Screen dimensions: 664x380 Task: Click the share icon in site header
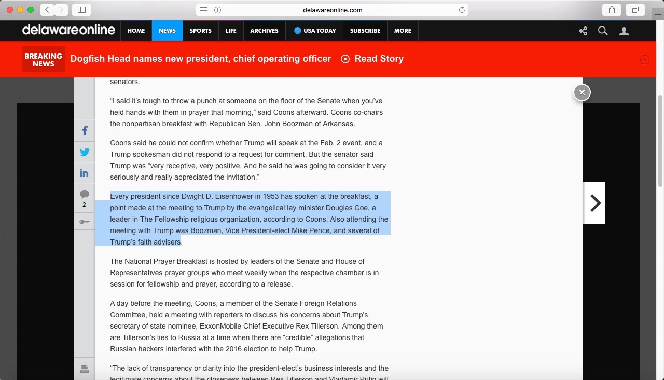[583, 31]
